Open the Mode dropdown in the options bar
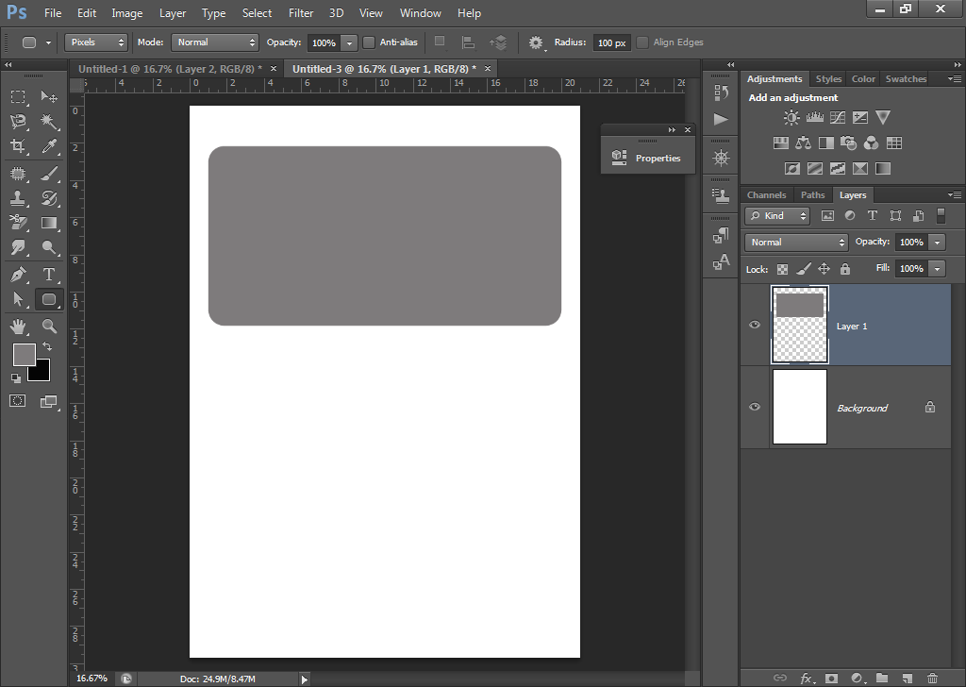 pyautogui.click(x=214, y=42)
